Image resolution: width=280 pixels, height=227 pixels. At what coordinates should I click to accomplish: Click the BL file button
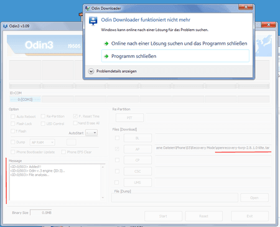tap(138, 138)
